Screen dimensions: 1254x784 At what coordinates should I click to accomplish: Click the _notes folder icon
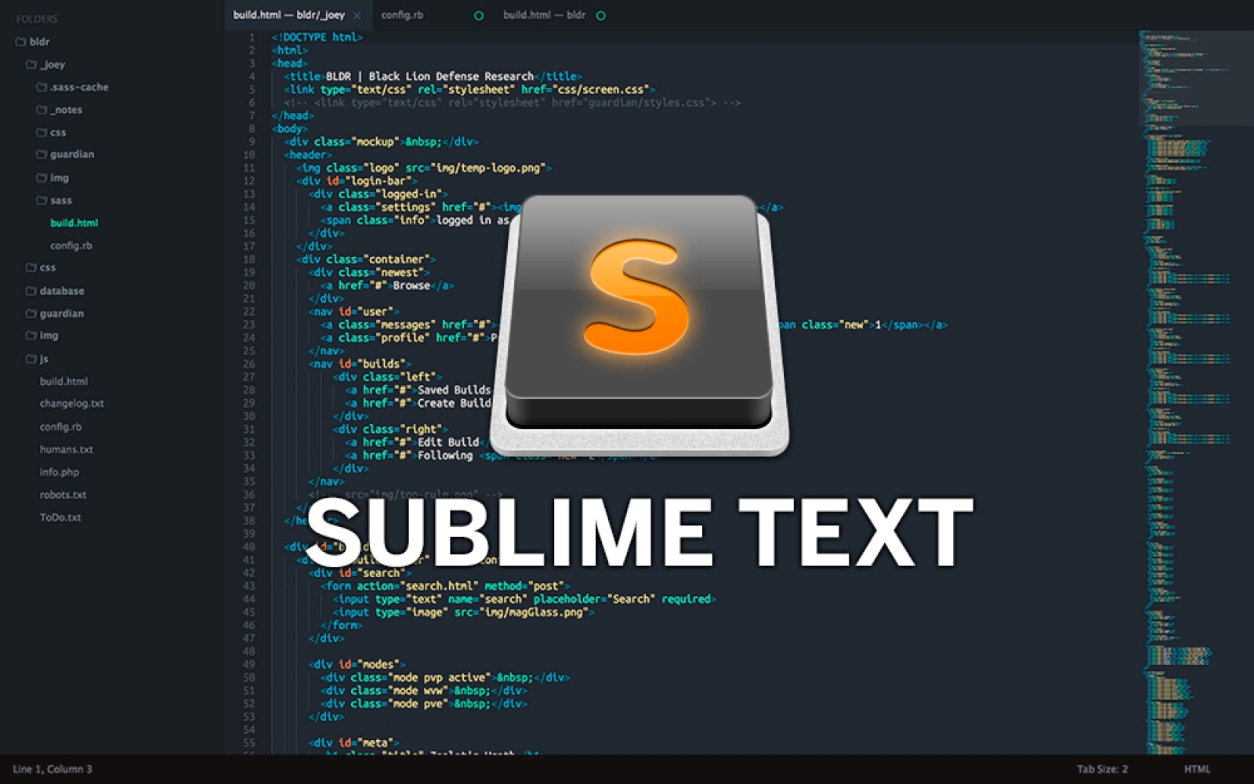pos(42,110)
